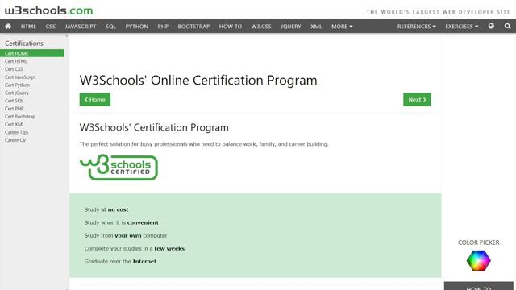Click the W3Schools Certified logo
516x290 pixels.
coord(119,167)
